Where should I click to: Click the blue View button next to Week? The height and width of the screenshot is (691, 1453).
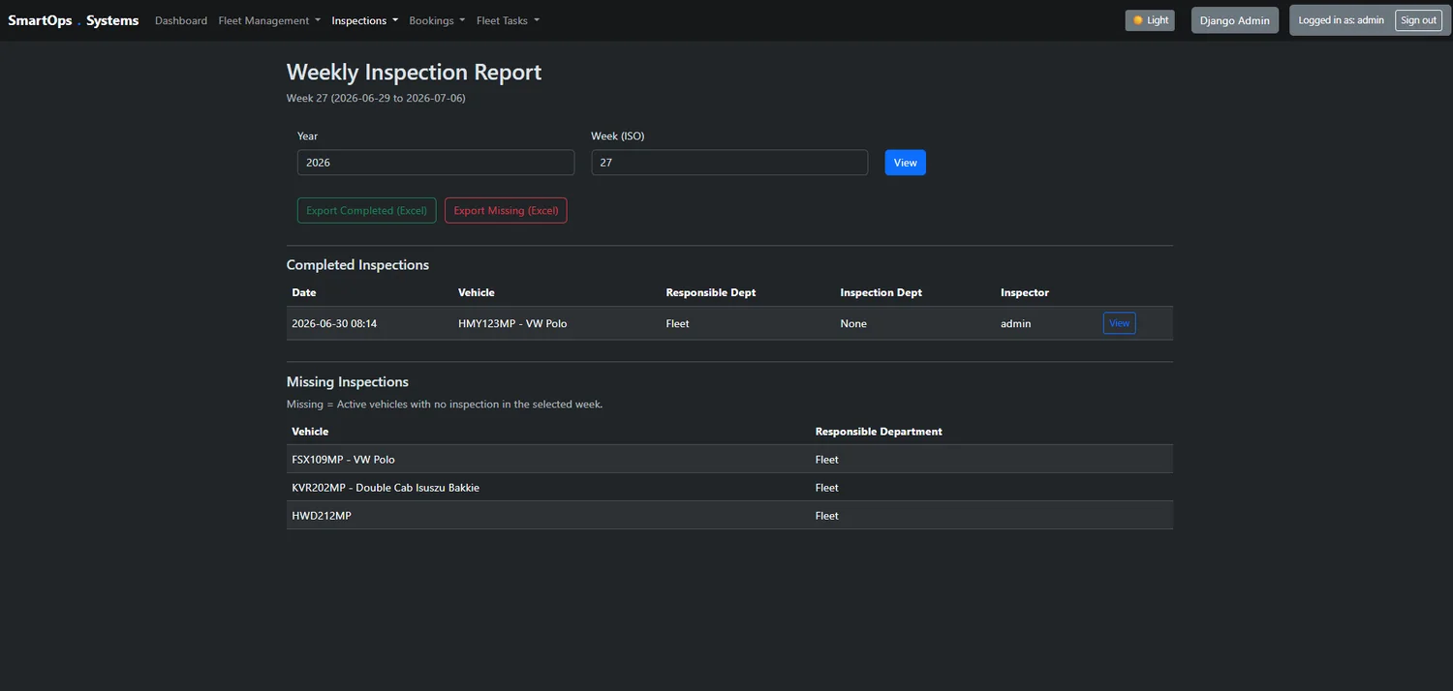[906, 163]
